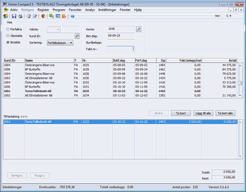Viewport: 246px width, 192px height.
Task: Sort by the Fakt.belopp/rest column header
Action: click(x=184, y=60)
